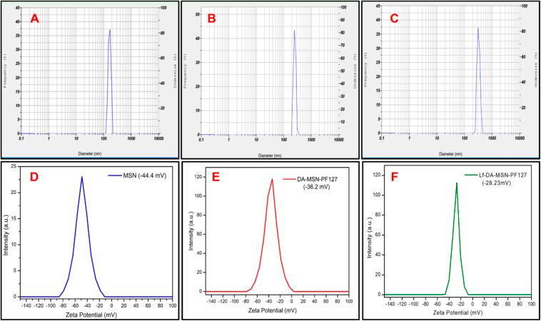Click the size distribution peak in panel A
Image resolution: width=541 pixels, height=321 pixels.
[x=110, y=31]
